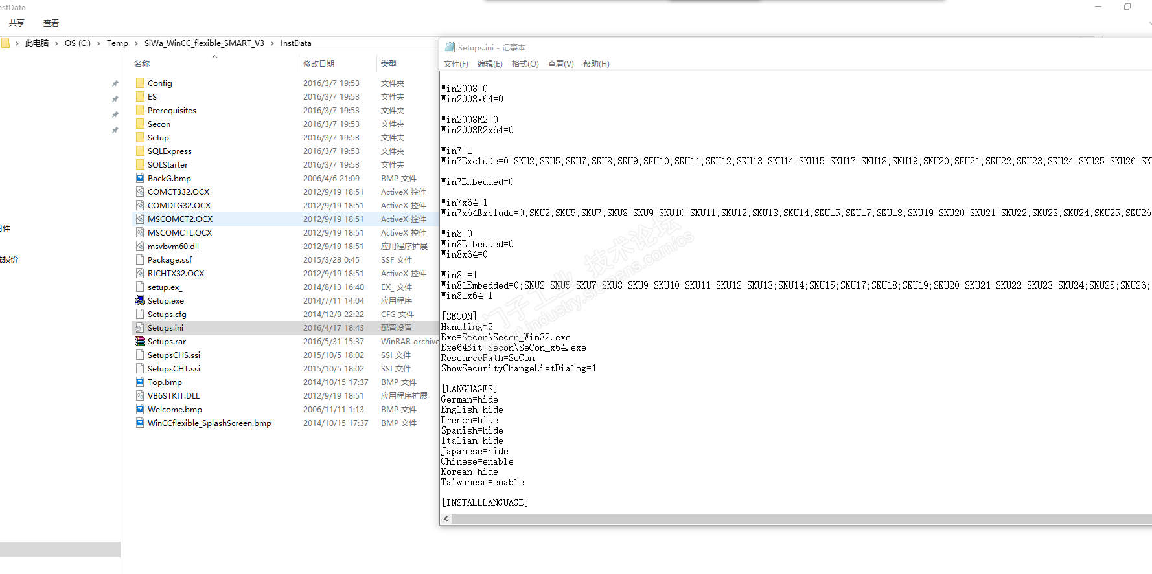The width and height of the screenshot is (1152, 574).
Task: Open the 帮助(H) menu in Notepad
Action: pyautogui.click(x=596, y=64)
